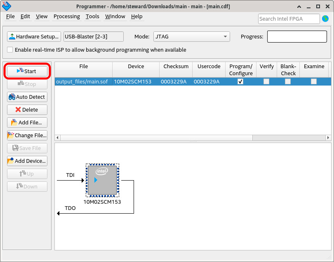Roll up the window with title bar arrow

click(299, 7)
